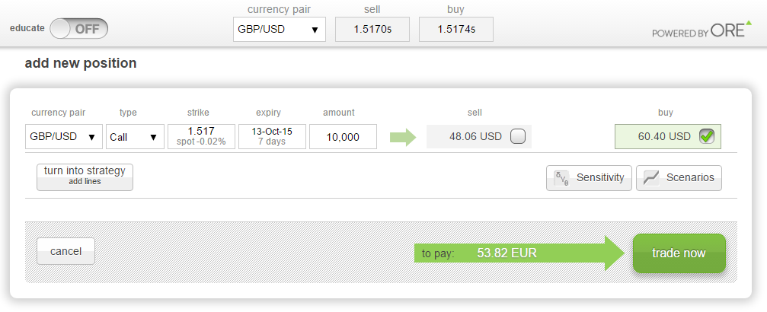Click the cancel button

[x=66, y=251]
